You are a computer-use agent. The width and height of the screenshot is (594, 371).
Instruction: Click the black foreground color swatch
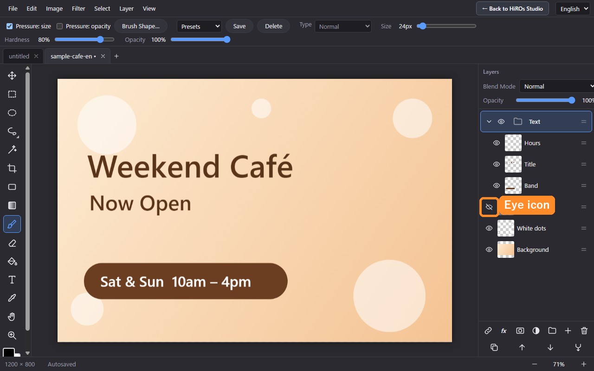(9, 353)
